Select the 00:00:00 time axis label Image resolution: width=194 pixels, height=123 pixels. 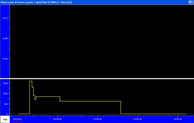[x=18, y=119]
